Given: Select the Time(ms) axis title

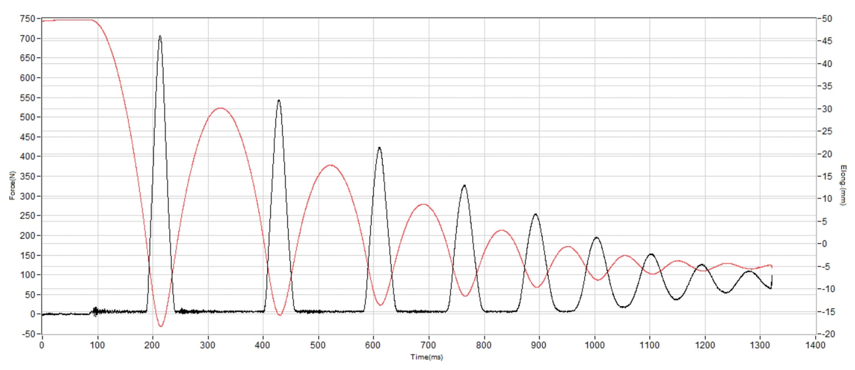Looking at the screenshot, I should [x=427, y=357].
